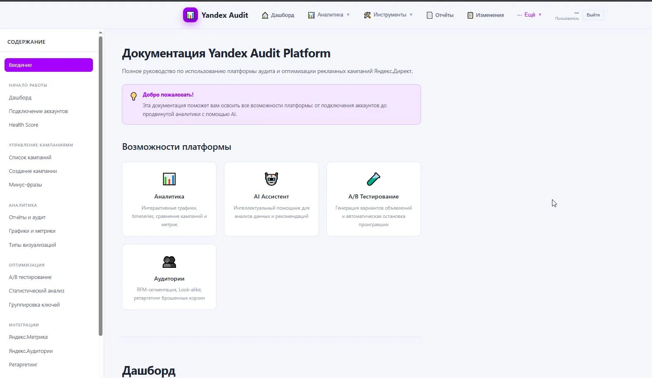Click the A/B Тестирование feature card title
Viewport: 652px width, 378px height.
[x=374, y=197]
